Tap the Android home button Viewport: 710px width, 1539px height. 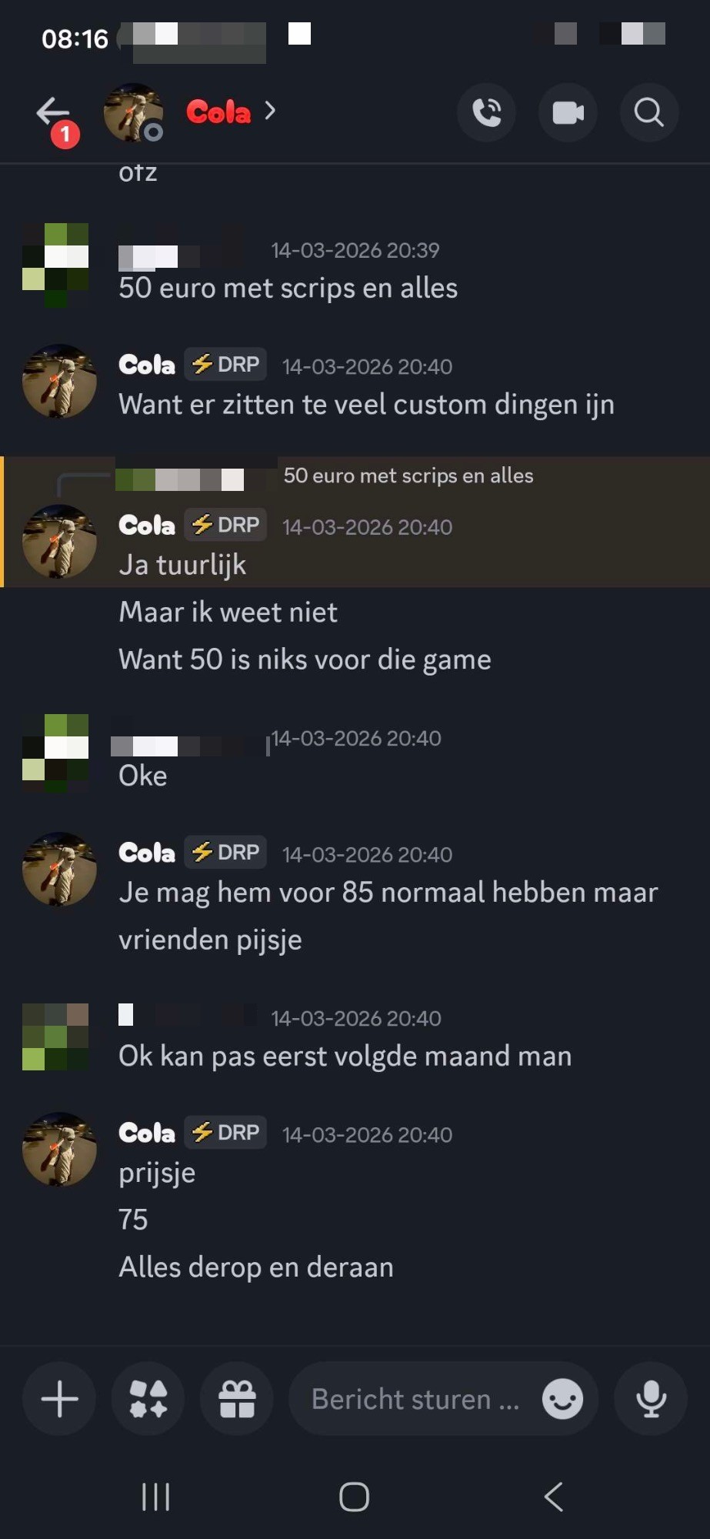click(x=355, y=1497)
